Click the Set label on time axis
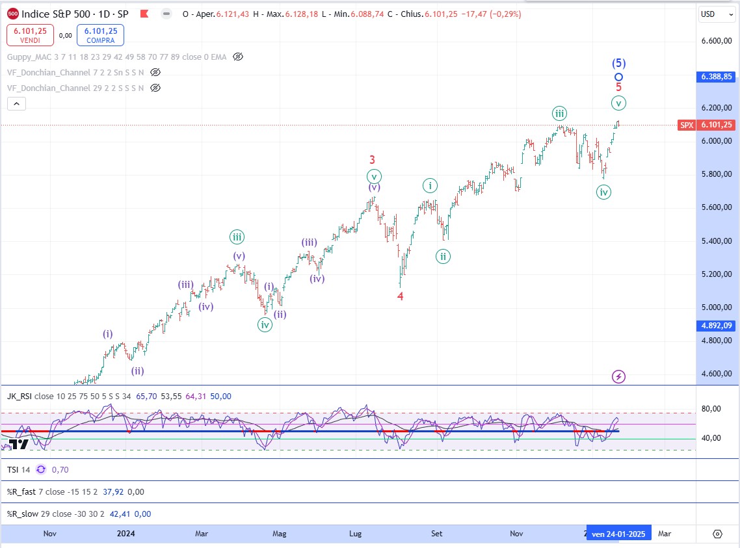 436,534
